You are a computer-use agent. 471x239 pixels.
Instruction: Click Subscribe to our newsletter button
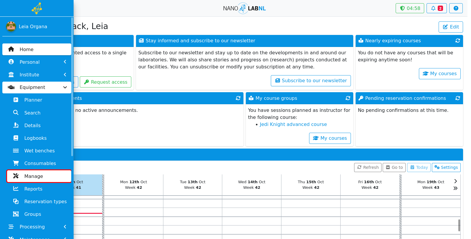tap(311, 81)
